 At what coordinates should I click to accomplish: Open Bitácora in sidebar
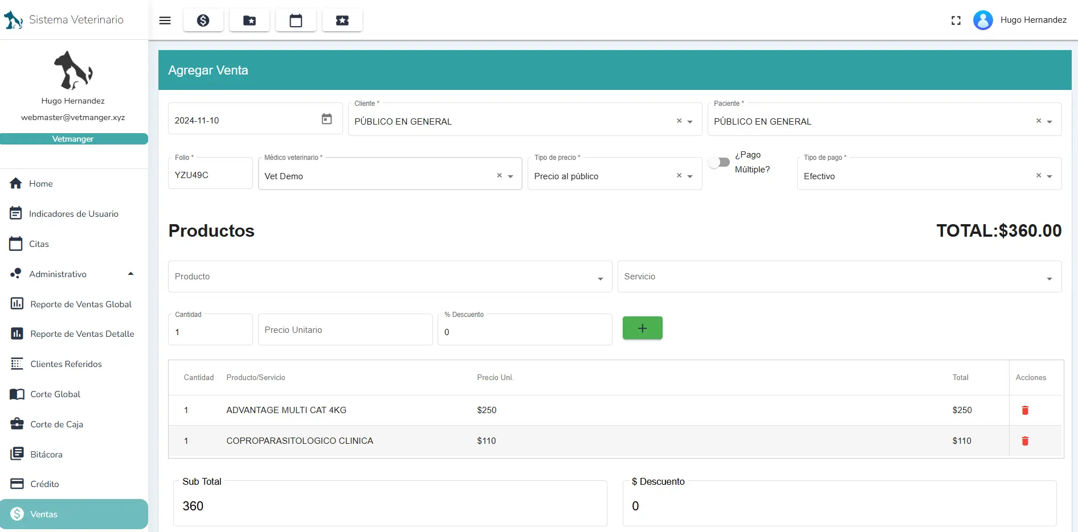coord(74,455)
